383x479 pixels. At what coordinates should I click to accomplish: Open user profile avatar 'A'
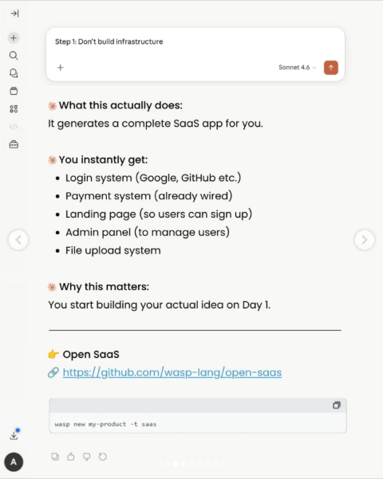(x=14, y=461)
